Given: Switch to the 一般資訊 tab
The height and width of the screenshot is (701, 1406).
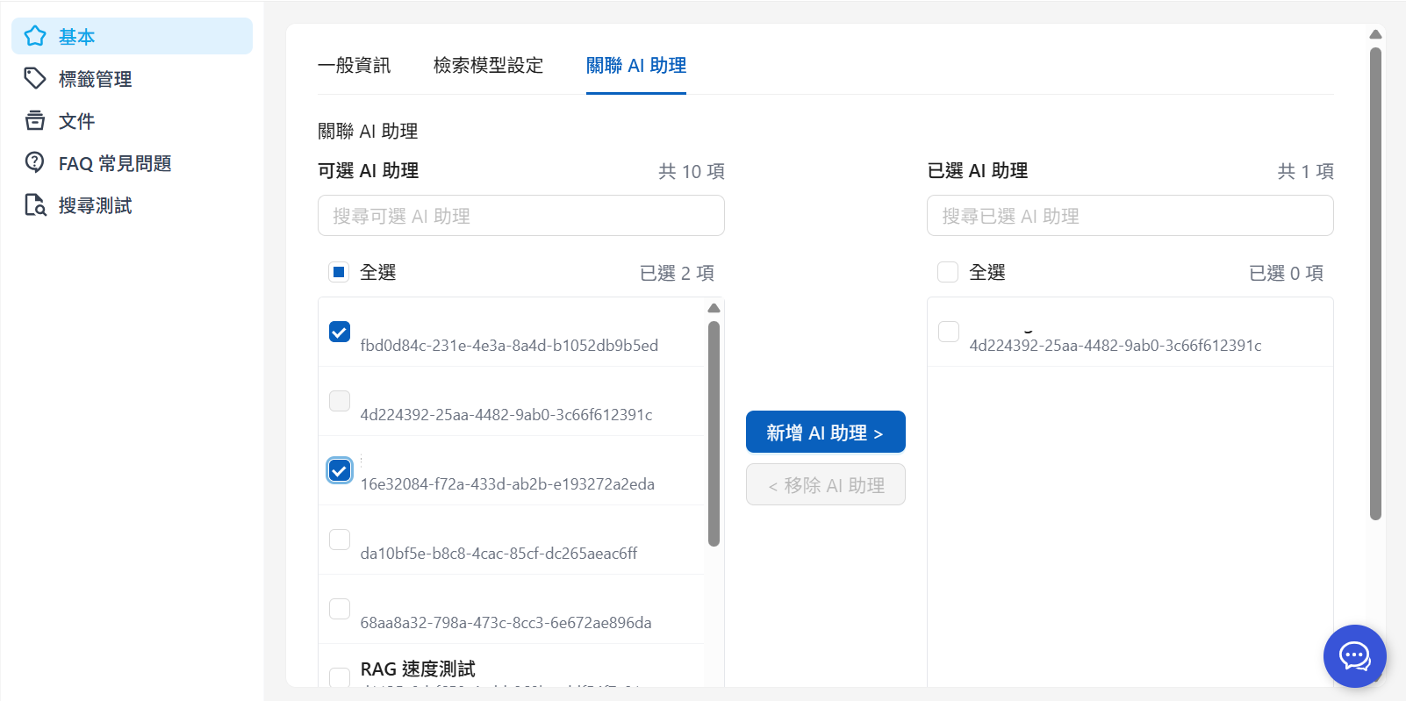Looking at the screenshot, I should click(354, 66).
